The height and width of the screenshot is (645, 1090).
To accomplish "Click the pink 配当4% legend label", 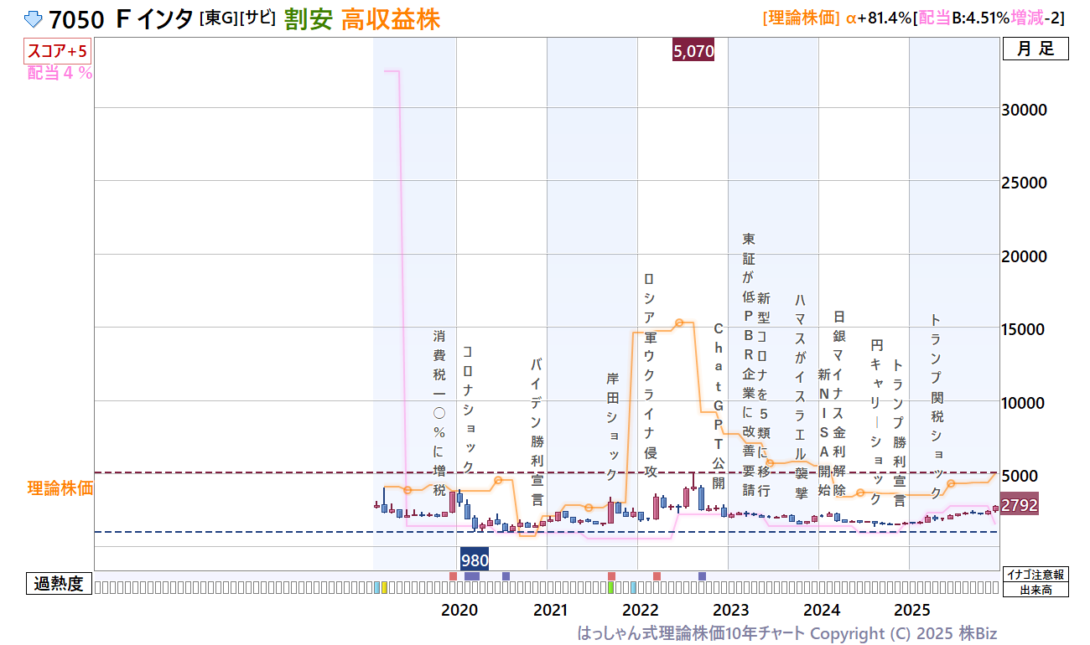I will coord(60,73).
